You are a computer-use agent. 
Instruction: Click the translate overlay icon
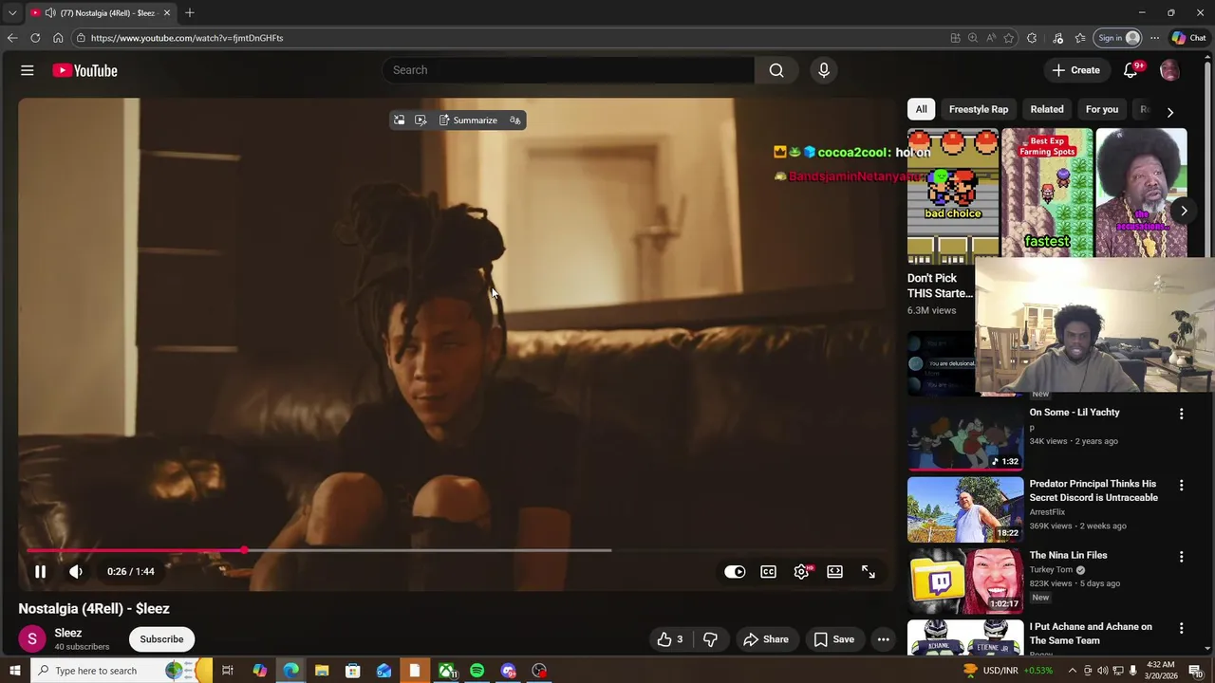(515, 120)
